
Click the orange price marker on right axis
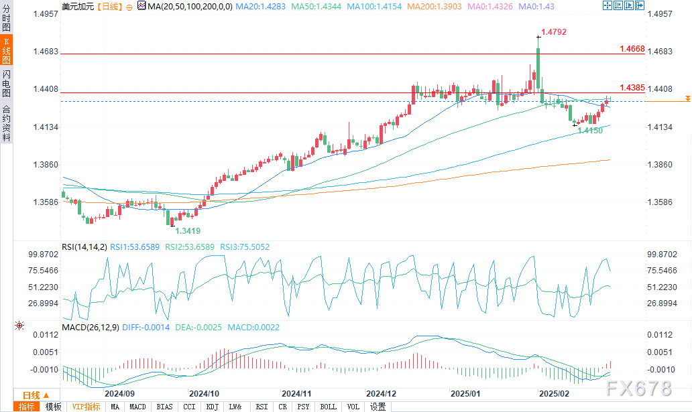coord(687,99)
